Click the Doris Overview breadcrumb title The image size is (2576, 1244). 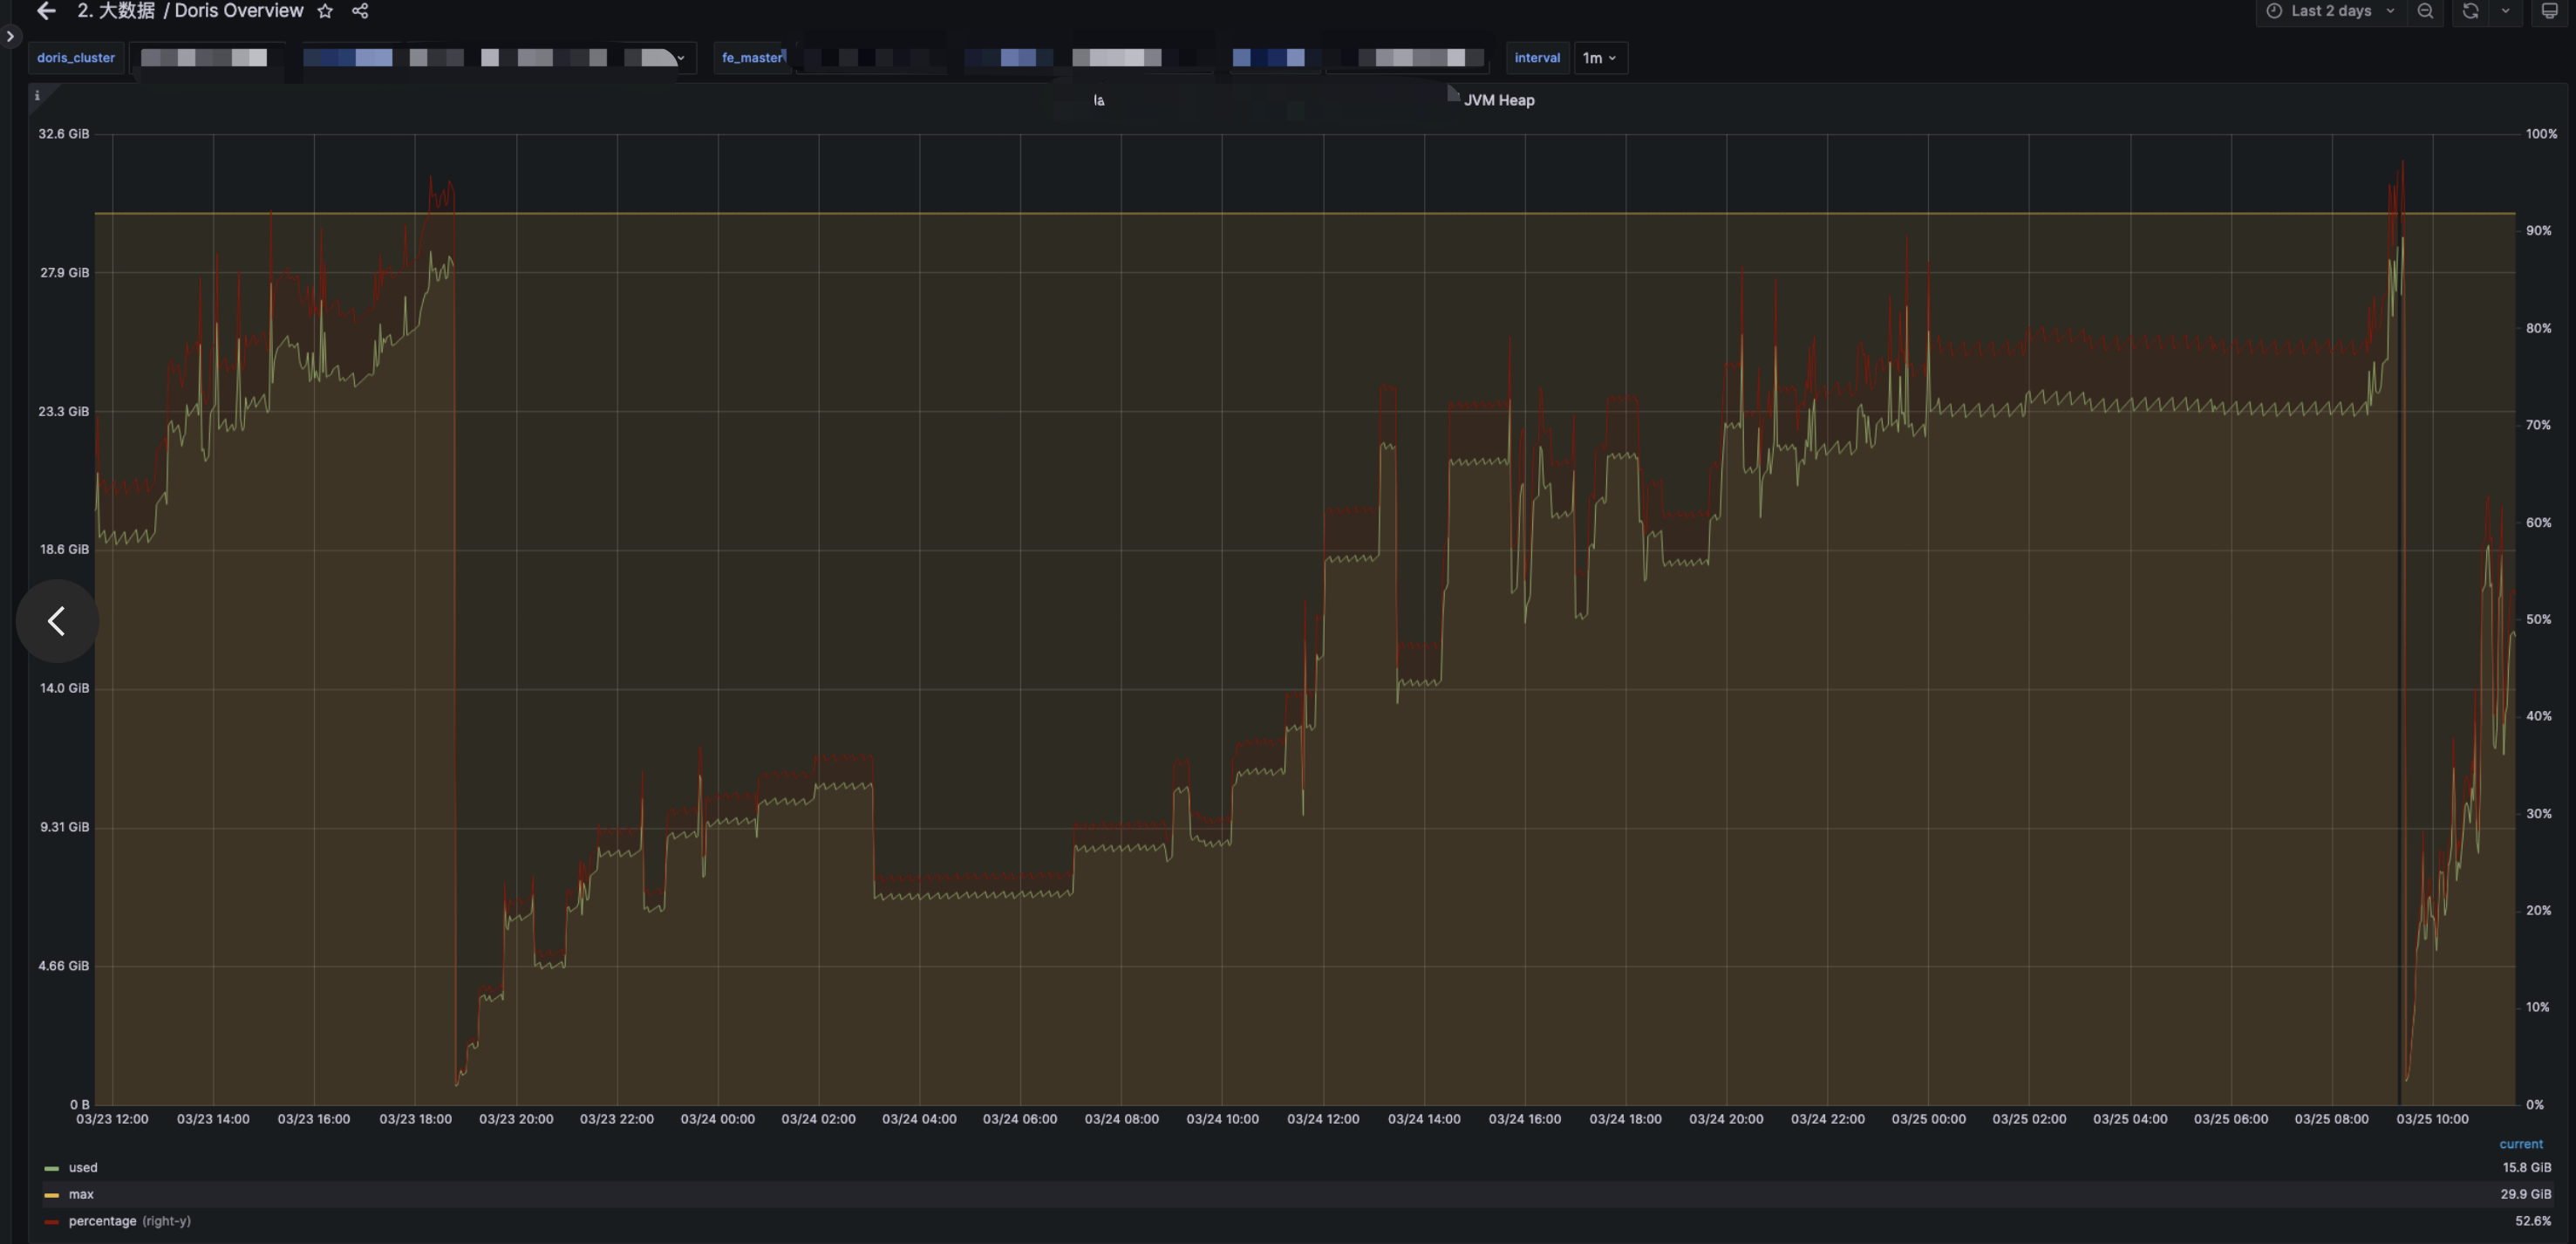point(239,11)
